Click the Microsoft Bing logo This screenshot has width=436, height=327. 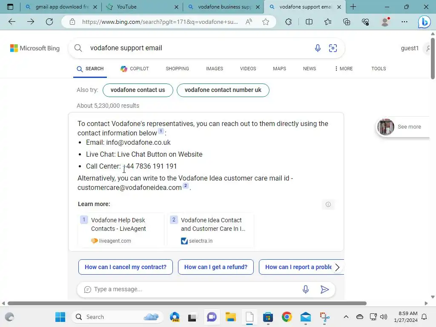click(35, 48)
